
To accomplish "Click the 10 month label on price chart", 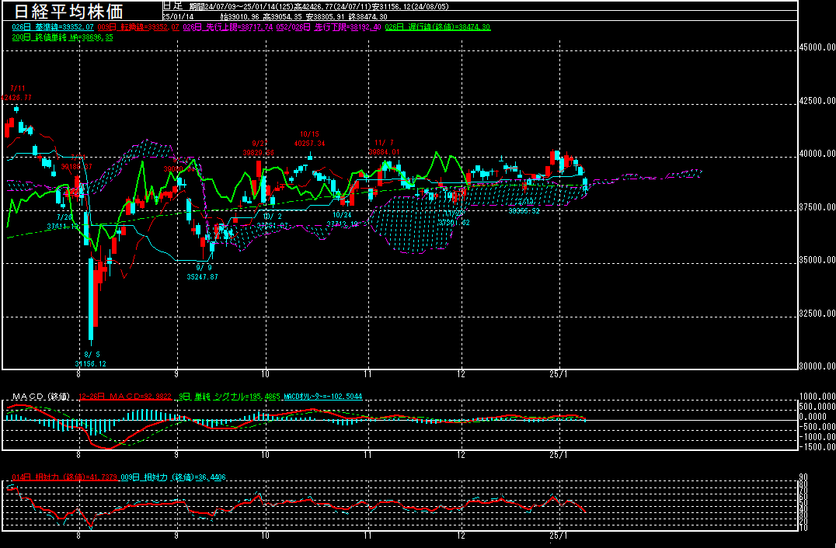I will 265,374.
